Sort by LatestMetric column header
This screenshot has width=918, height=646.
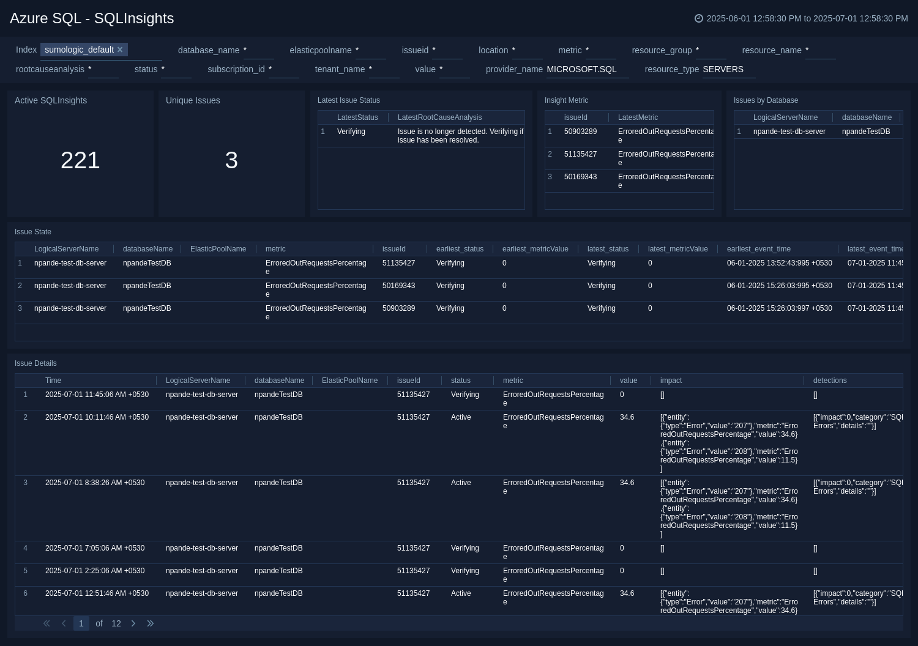tap(638, 117)
